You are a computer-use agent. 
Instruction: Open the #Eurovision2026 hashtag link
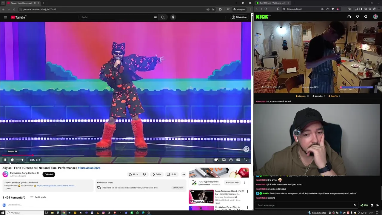pos(89,168)
